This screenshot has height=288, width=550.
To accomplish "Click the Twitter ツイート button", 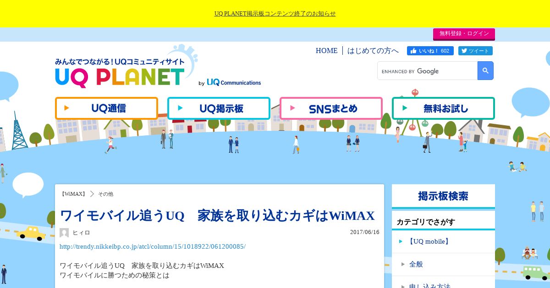I will point(475,51).
